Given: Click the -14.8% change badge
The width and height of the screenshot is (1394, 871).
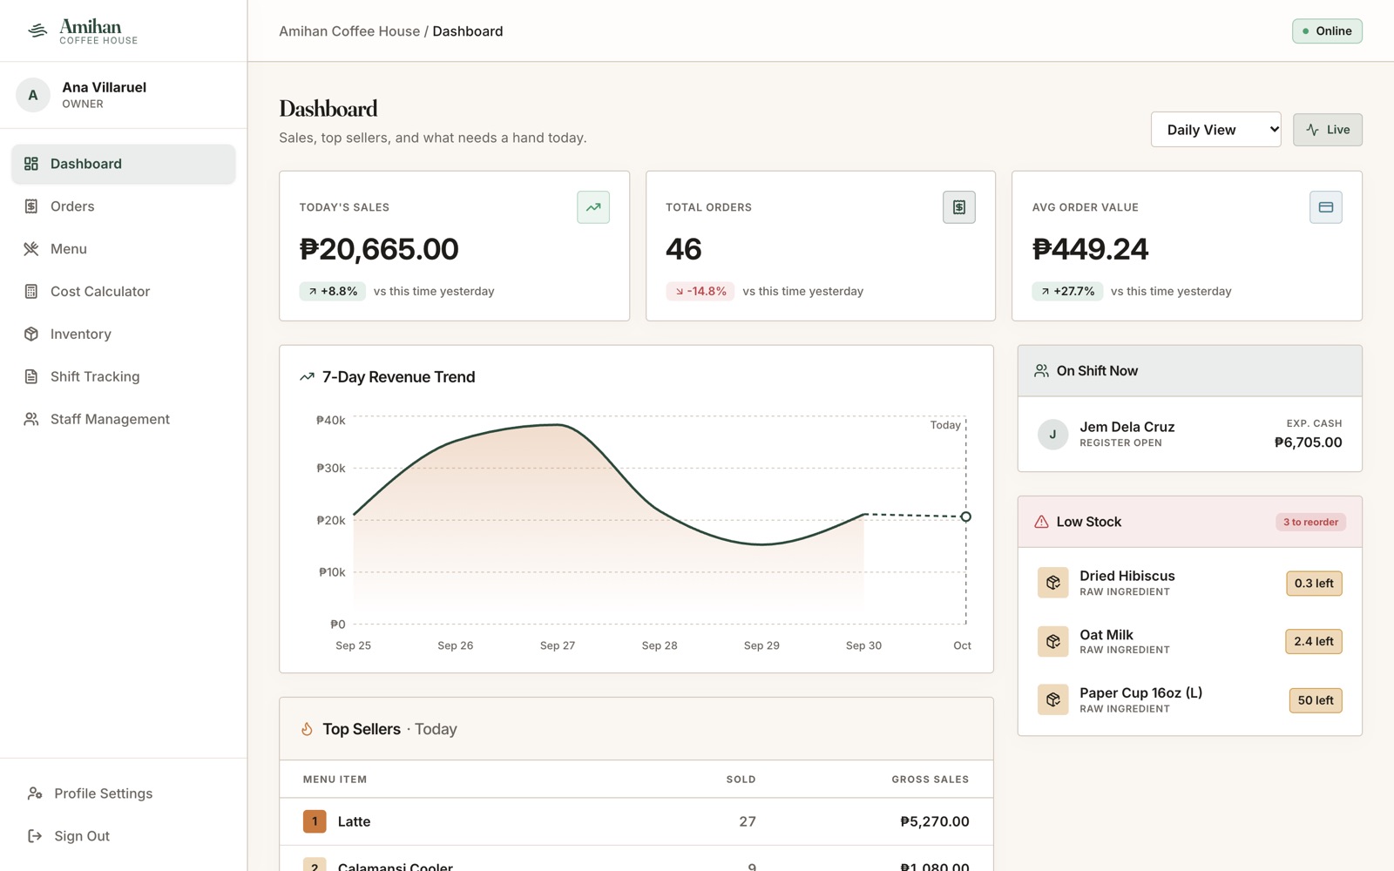Looking at the screenshot, I should pyautogui.click(x=700, y=292).
